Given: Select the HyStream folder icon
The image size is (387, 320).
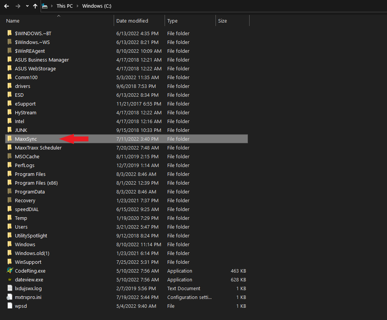Looking at the screenshot, I should pyautogui.click(x=10, y=112).
